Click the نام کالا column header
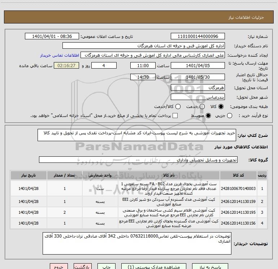This screenshot has height=269, width=278. (x=169, y=175)
